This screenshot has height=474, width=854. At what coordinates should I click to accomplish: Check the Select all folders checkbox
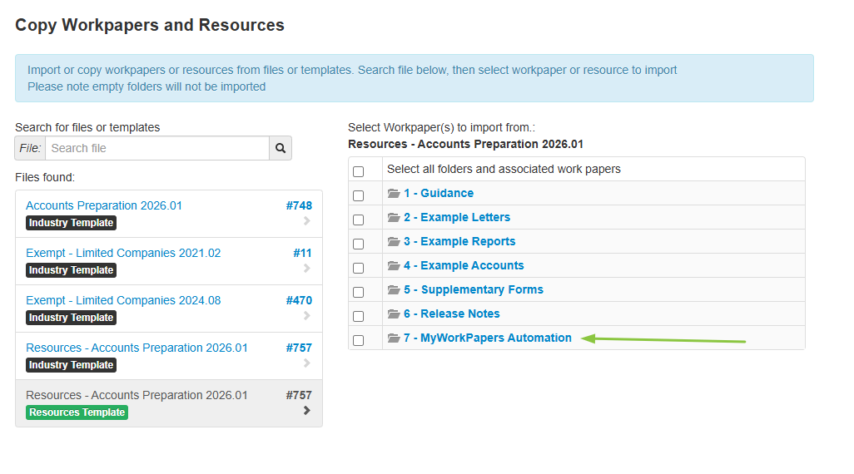point(359,171)
